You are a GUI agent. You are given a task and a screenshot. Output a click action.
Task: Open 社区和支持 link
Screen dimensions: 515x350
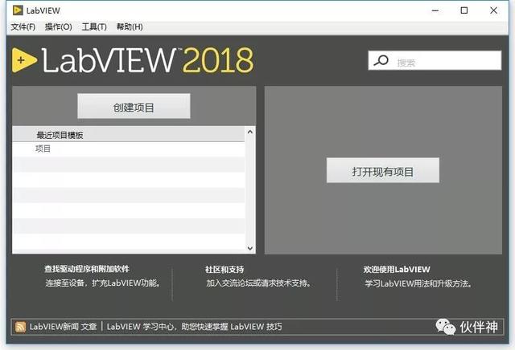[x=225, y=270]
